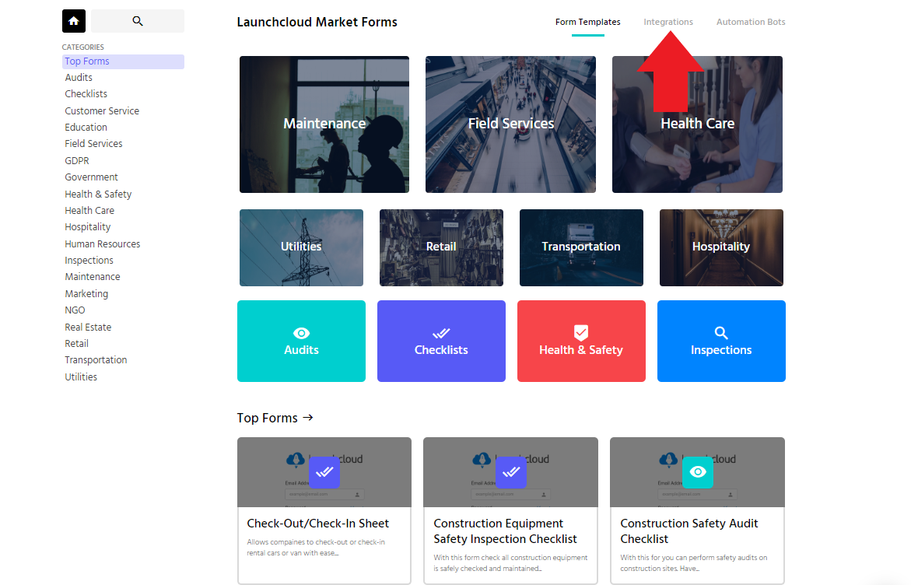Click the arrow icon next to Top Forms heading

tap(308, 417)
